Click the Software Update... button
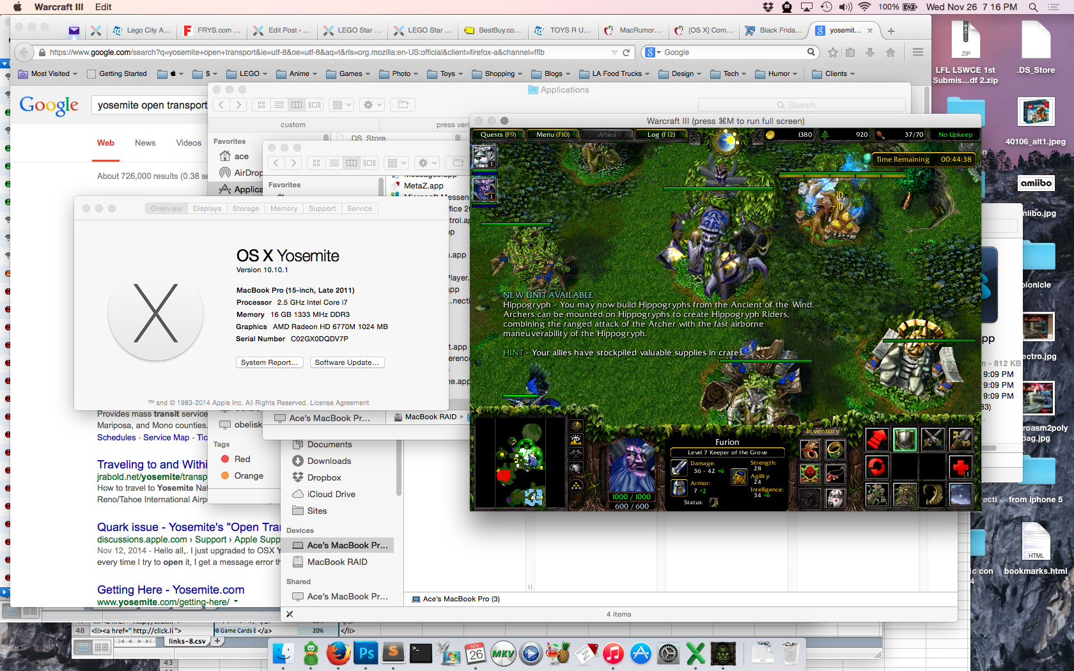Image resolution: width=1074 pixels, height=671 pixels. click(x=347, y=362)
